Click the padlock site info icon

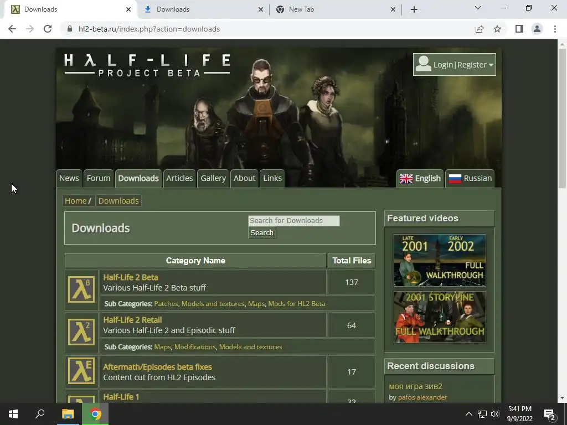(x=70, y=29)
